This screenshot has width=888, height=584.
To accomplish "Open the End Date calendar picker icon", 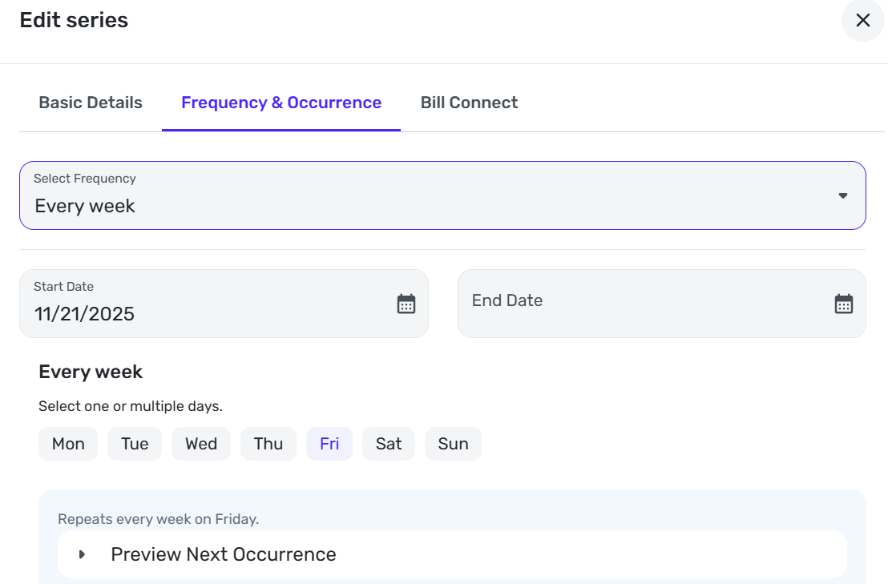I will pos(844,304).
